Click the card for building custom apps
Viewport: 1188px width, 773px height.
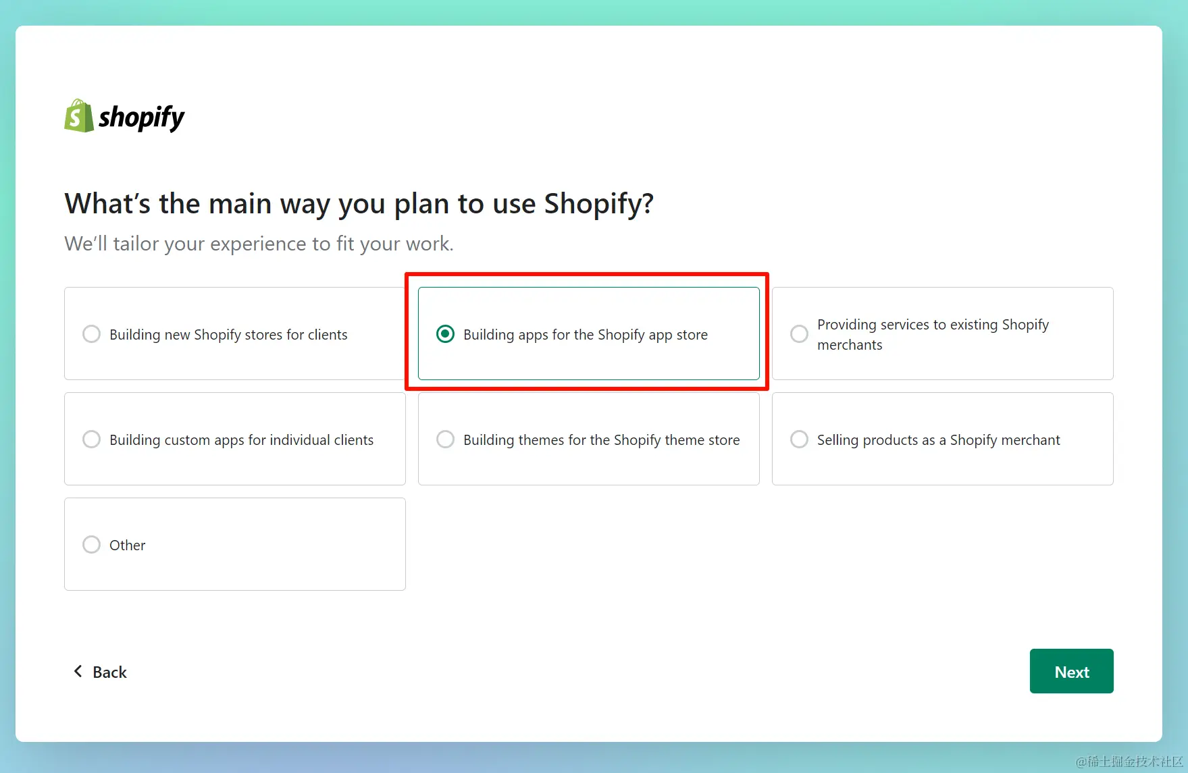234,439
